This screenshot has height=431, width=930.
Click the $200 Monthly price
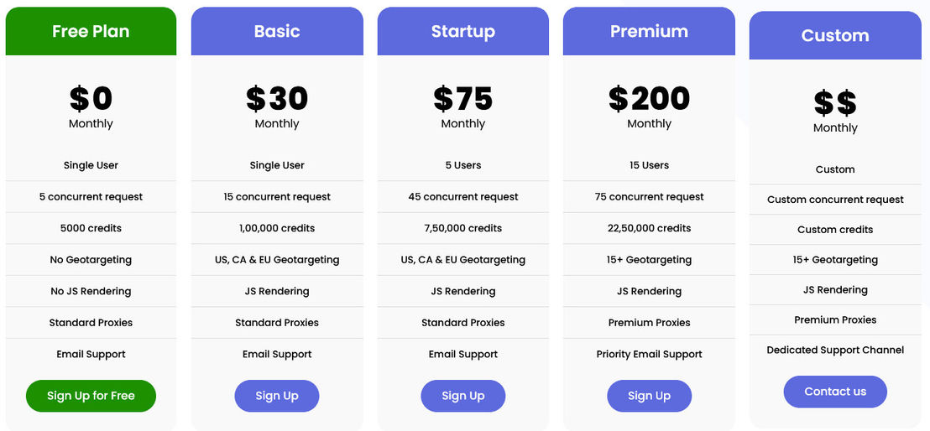650,106
